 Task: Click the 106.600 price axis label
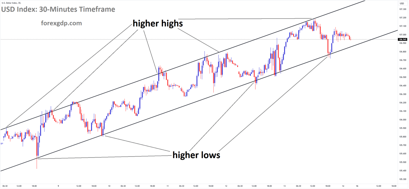(403, 69)
